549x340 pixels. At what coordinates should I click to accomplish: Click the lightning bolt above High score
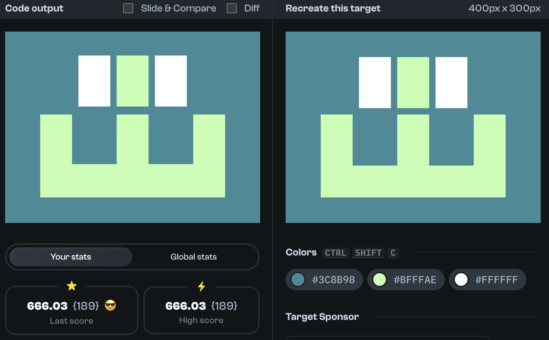click(201, 286)
